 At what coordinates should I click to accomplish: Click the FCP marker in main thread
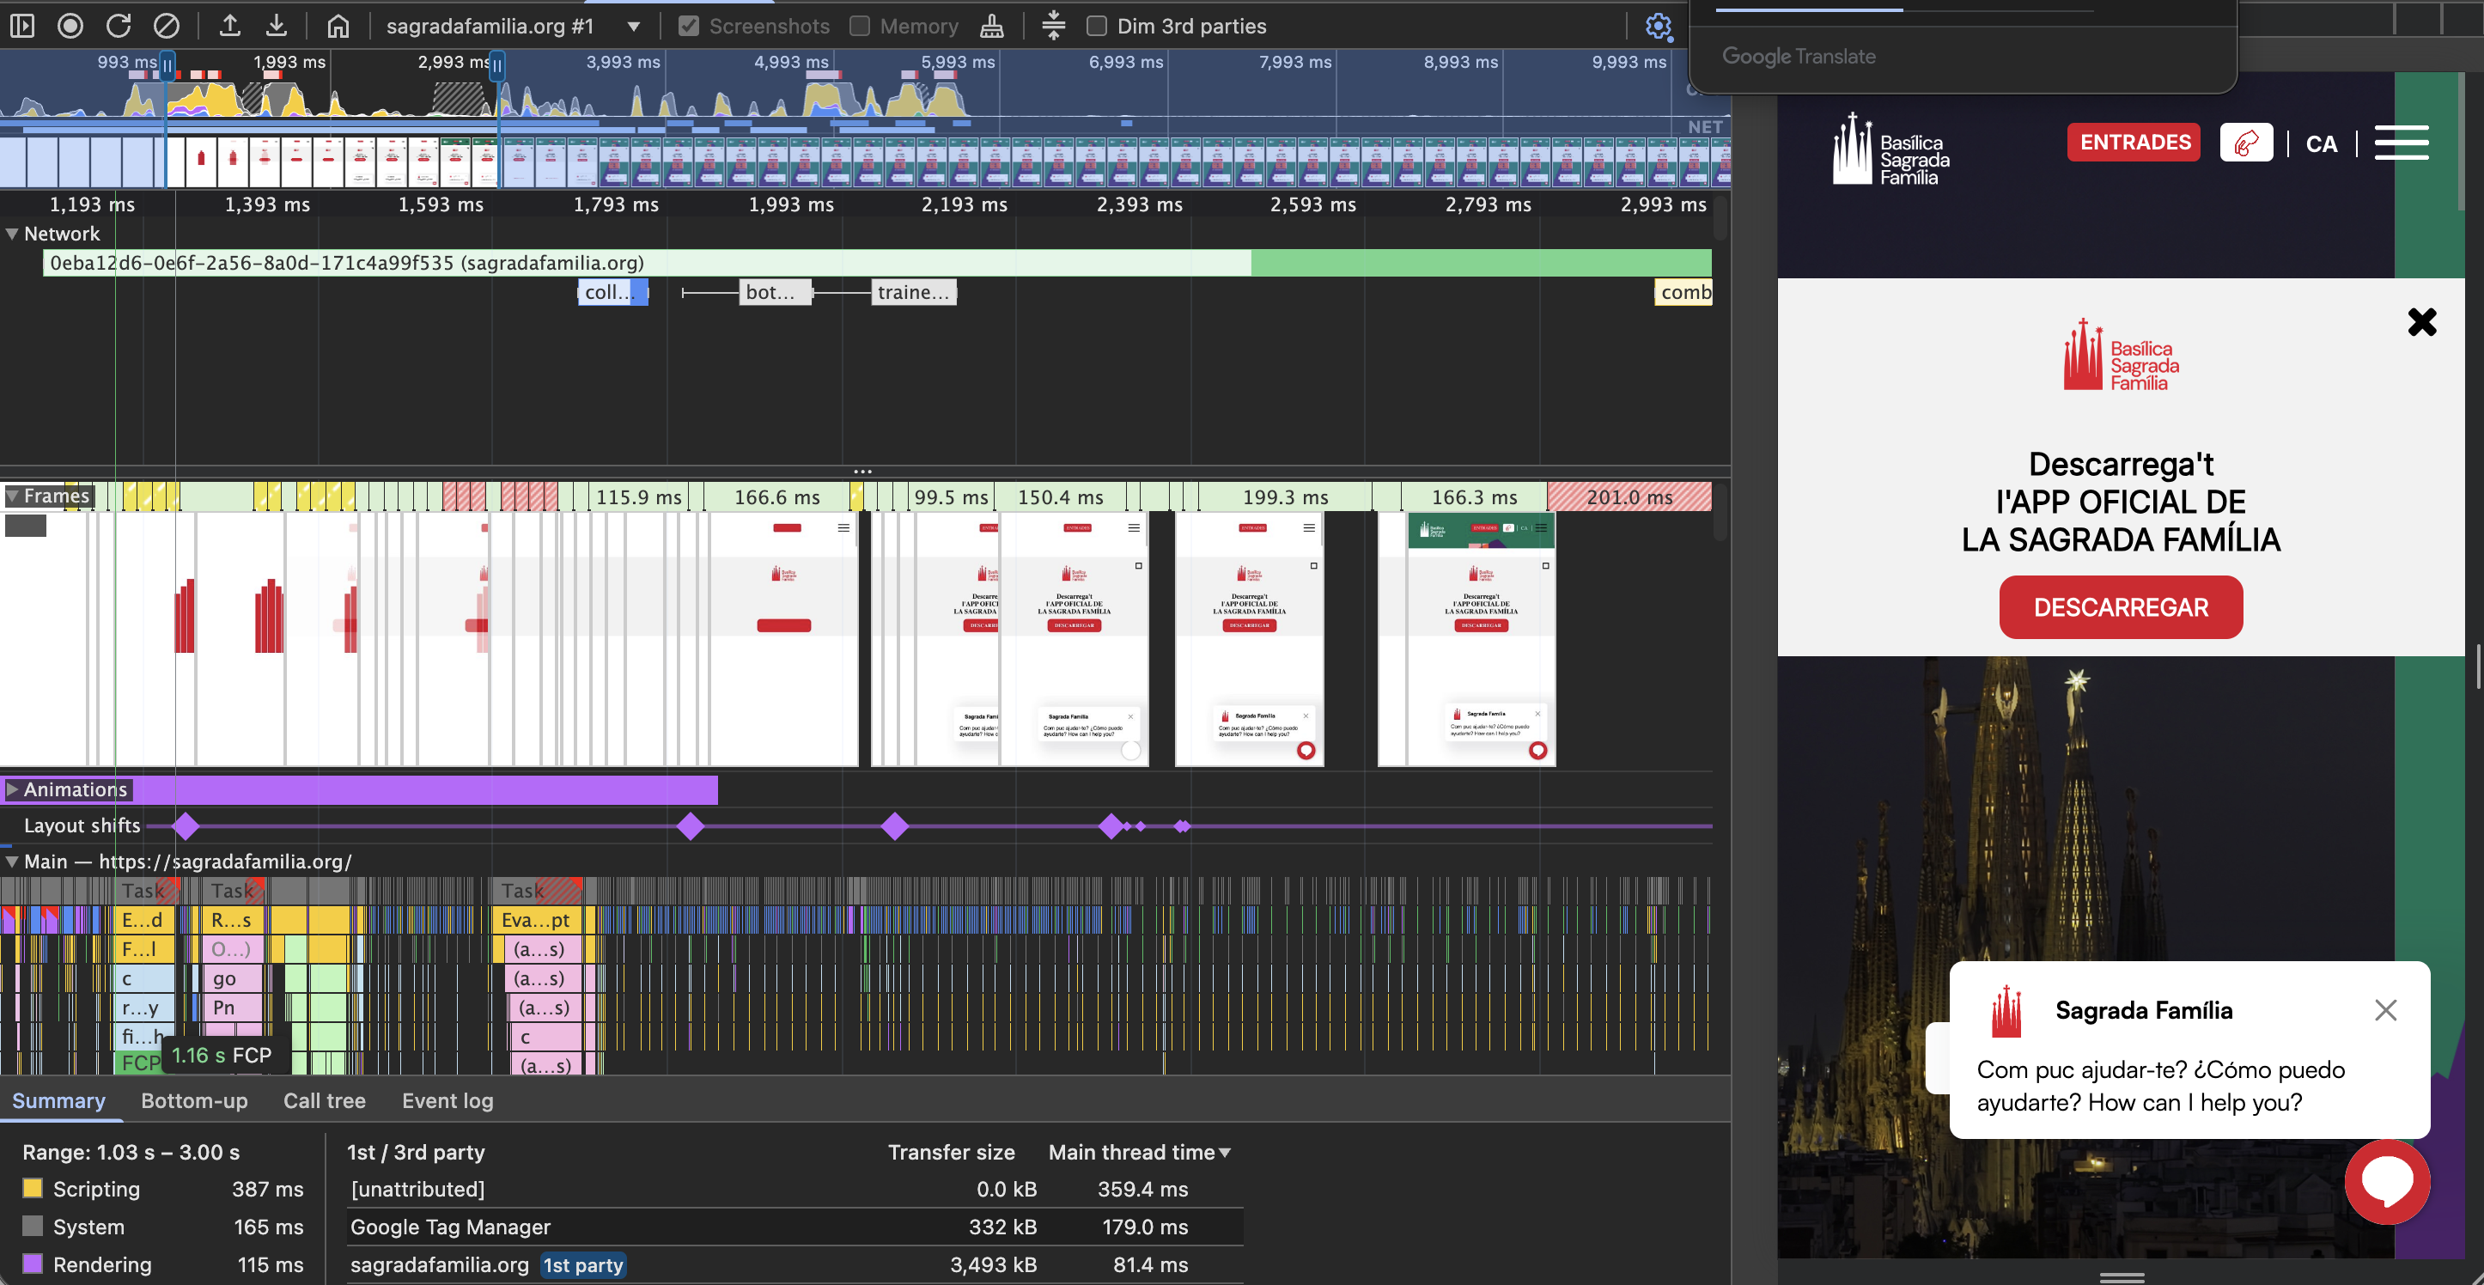[x=141, y=1062]
